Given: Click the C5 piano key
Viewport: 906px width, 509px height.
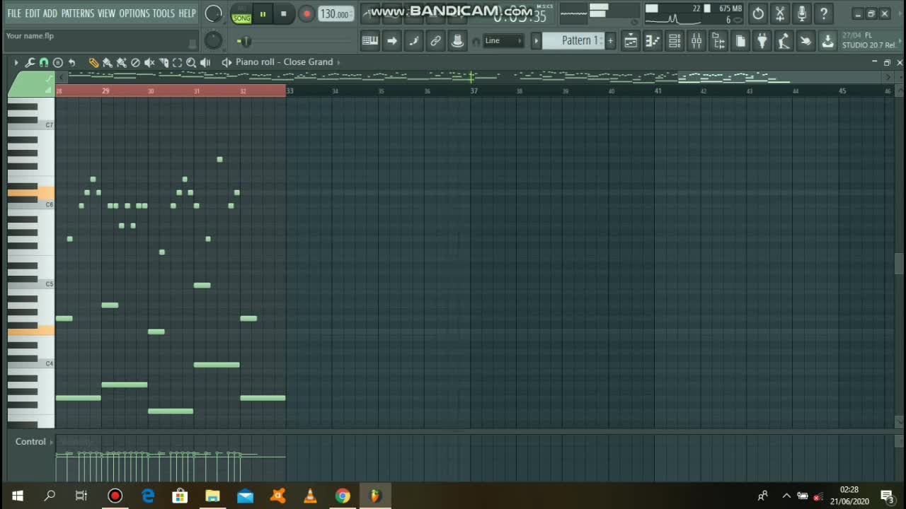Looking at the screenshot, I should point(31,284).
